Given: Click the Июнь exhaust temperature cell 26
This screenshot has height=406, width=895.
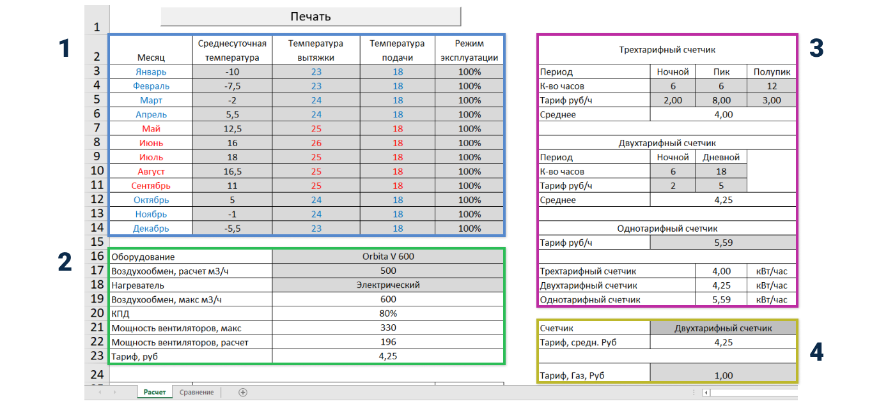Looking at the screenshot, I should point(316,143).
